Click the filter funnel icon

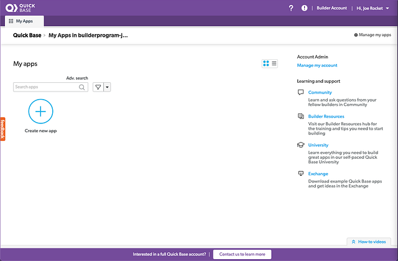(98, 87)
